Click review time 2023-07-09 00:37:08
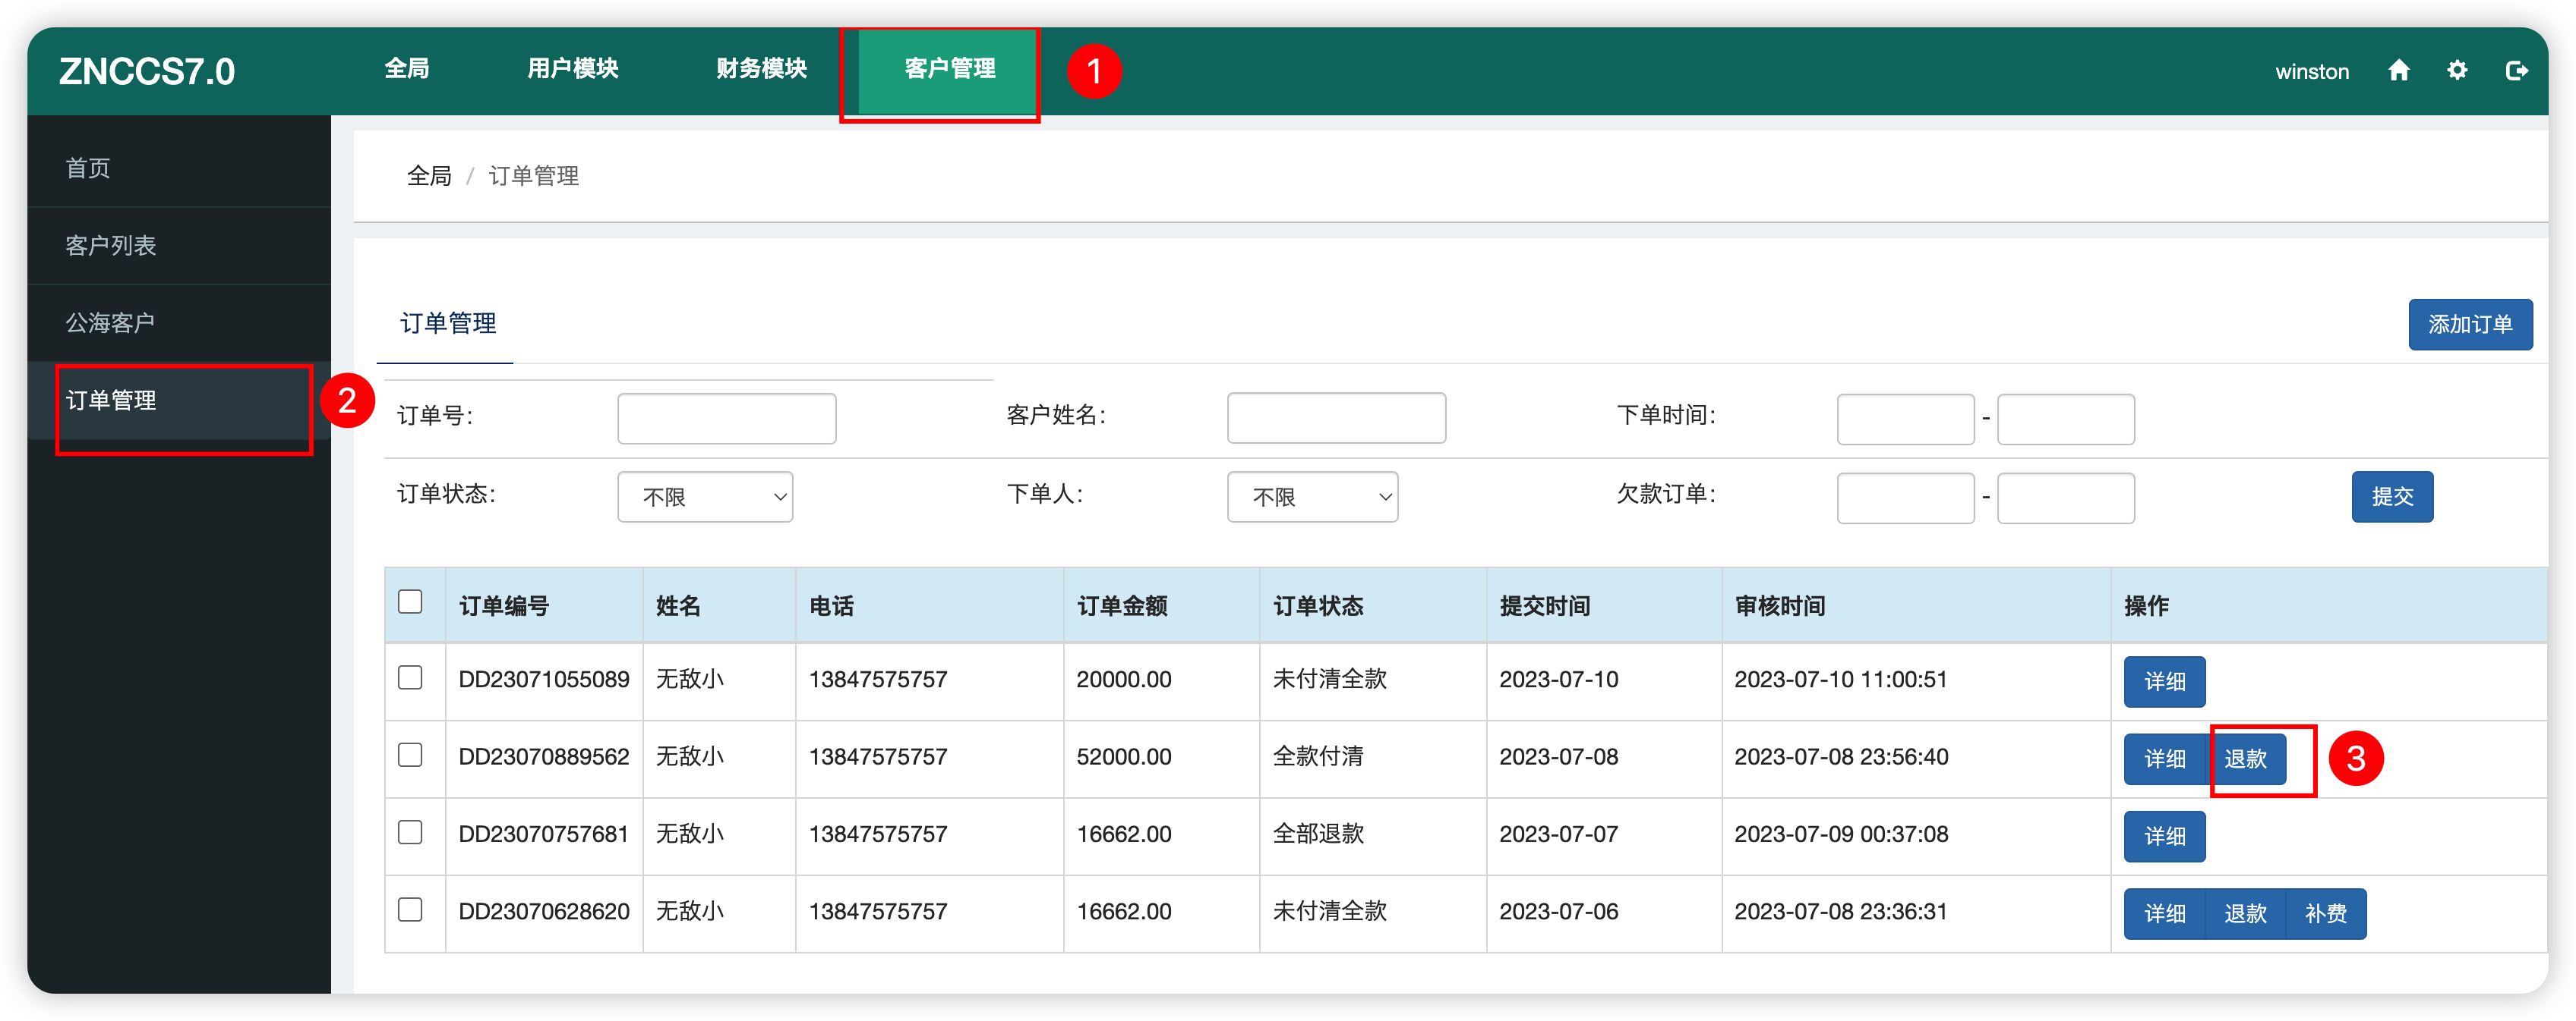The image size is (2576, 1021). 1841,833
